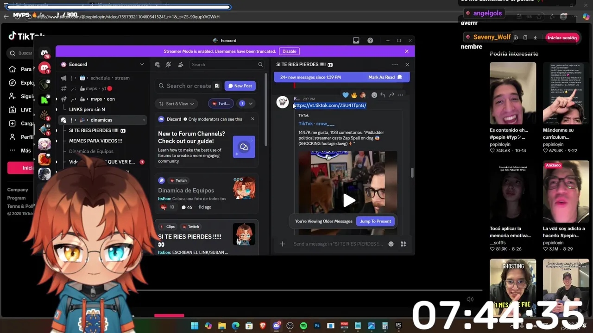593x333 pixels.
Task: Expand the Eoncord server menu
Action: [142, 64]
